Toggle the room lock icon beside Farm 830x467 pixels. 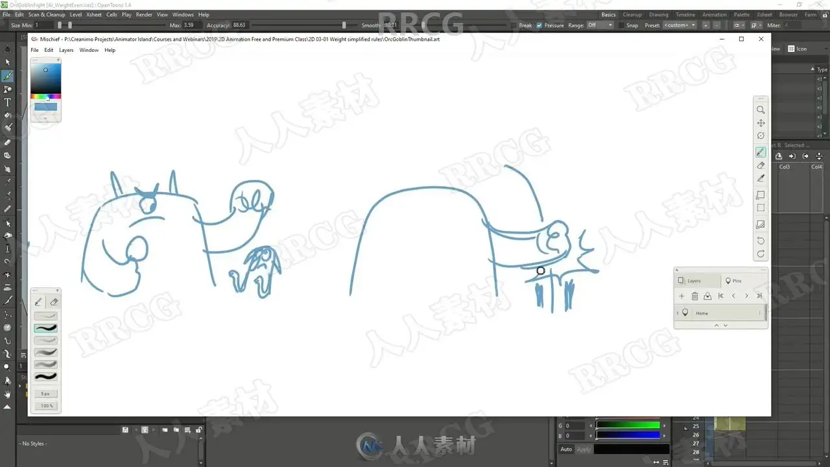825,14
